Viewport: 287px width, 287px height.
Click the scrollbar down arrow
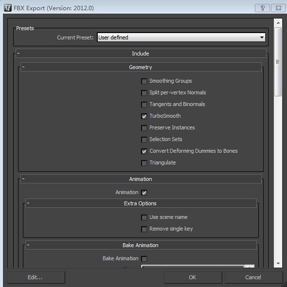[x=278, y=263]
